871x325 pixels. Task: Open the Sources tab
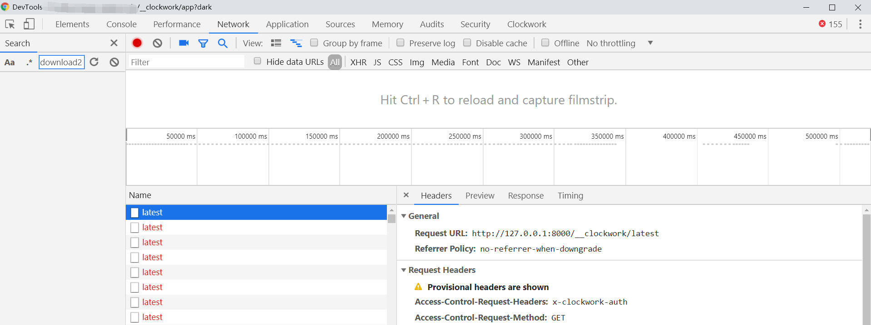[x=340, y=24]
